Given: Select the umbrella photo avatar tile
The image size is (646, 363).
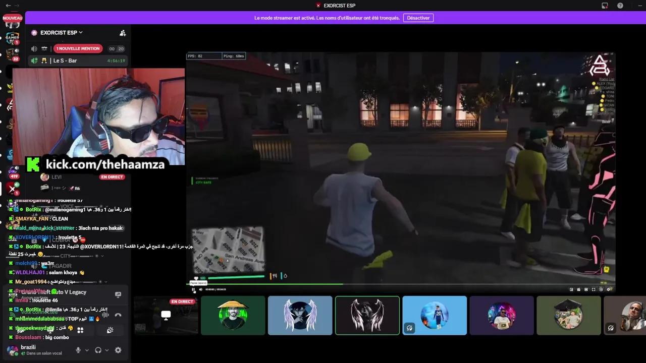Looking at the screenshot, I should click(x=569, y=315).
